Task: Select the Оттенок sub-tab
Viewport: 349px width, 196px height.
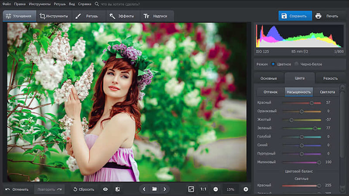Action: (270, 92)
